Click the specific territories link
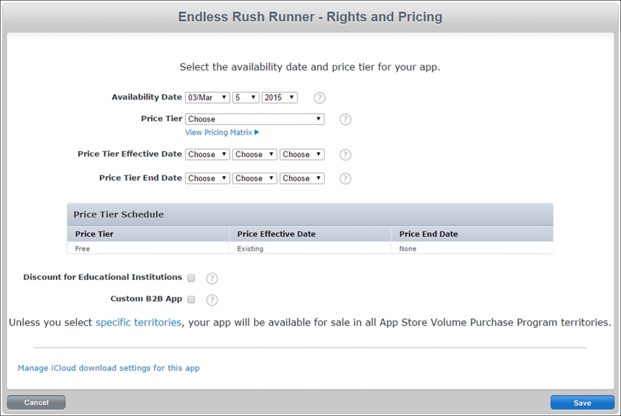621x416 pixels. click(138, 322)
